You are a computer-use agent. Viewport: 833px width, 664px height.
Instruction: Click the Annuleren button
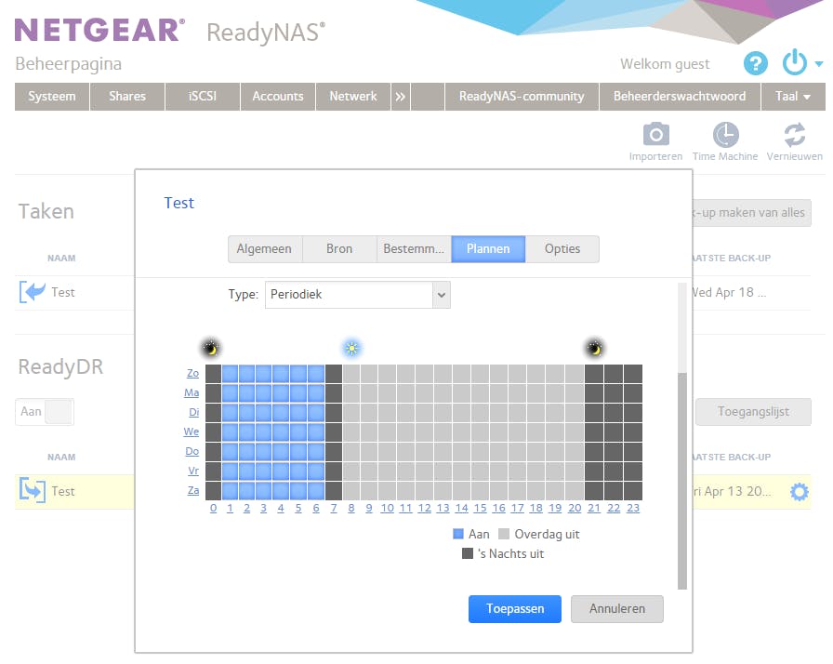(616, 609)
